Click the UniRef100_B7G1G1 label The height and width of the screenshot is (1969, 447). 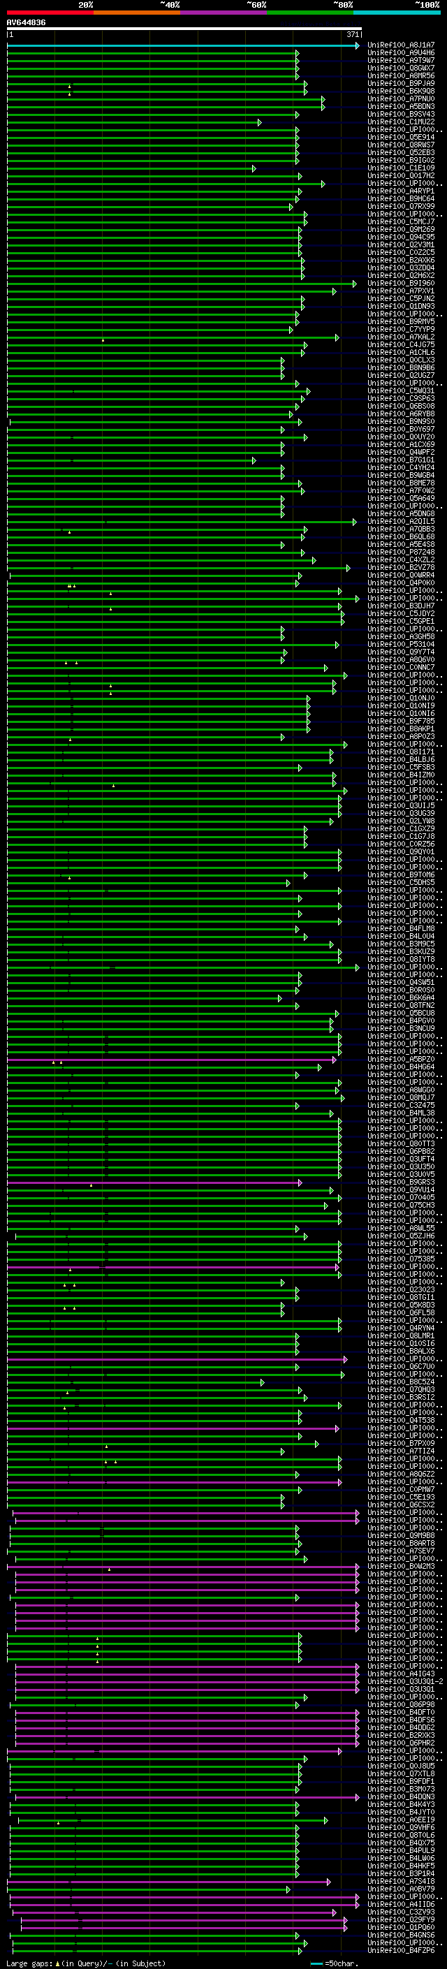tap(401, 460)
